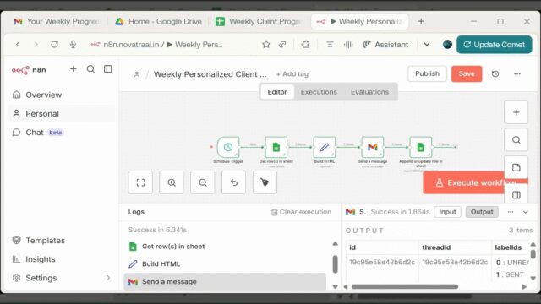Zoom in on the workflow canvas
This screenshot has width=541, height=304.
coord(172,182)
